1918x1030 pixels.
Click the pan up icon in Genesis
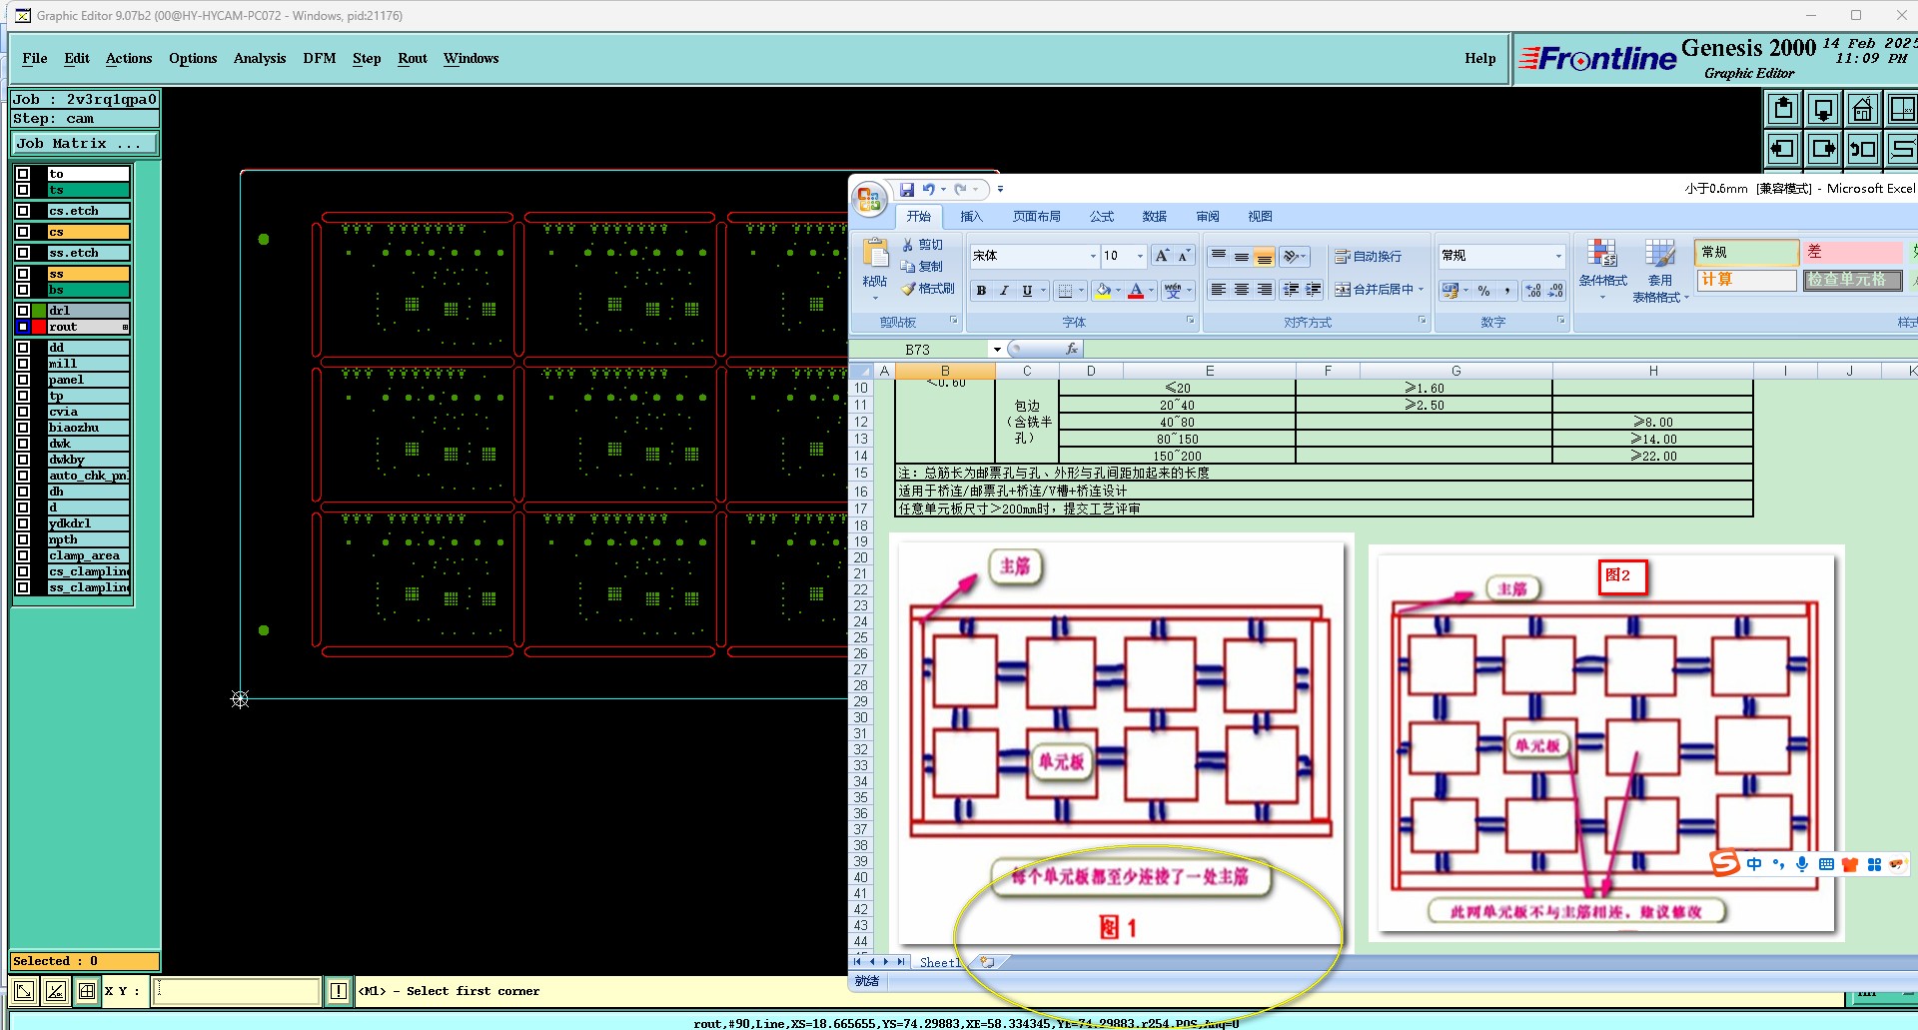(x=1783, y=109)
